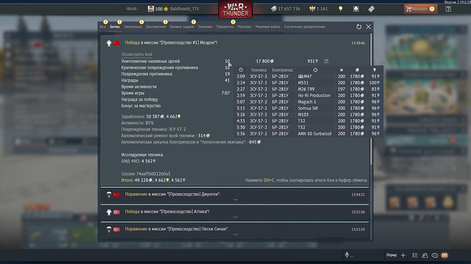The height and width of the screenshot is (264, 471).
Task: Open the contacts friends icon
Action: pyautogui.click(x=425, y=256)
